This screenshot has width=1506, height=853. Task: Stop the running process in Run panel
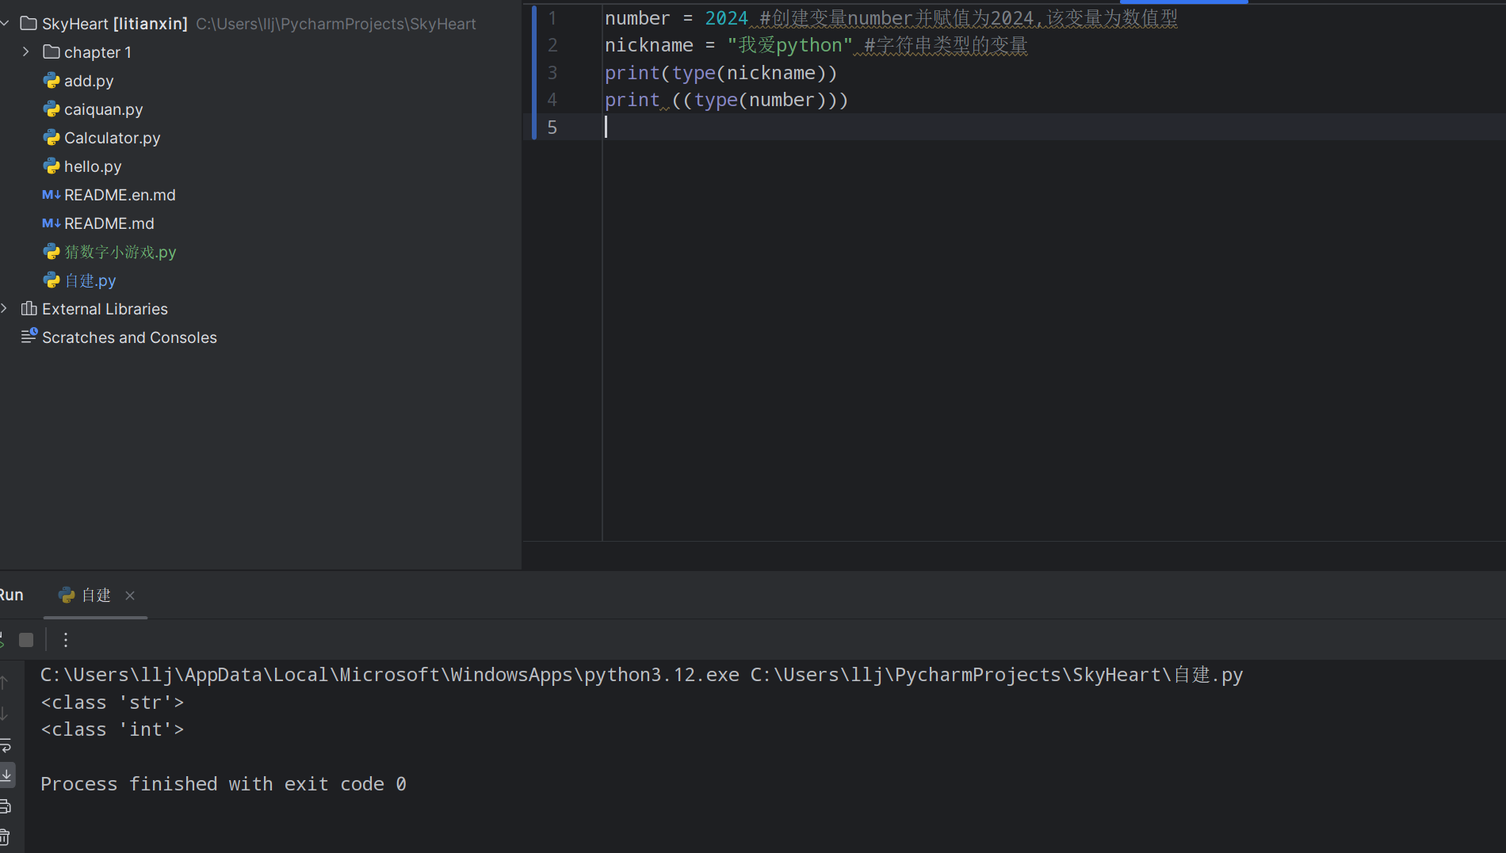[26, 640]
